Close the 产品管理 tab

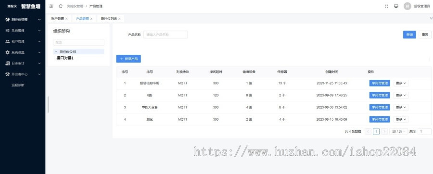(91, 19)
